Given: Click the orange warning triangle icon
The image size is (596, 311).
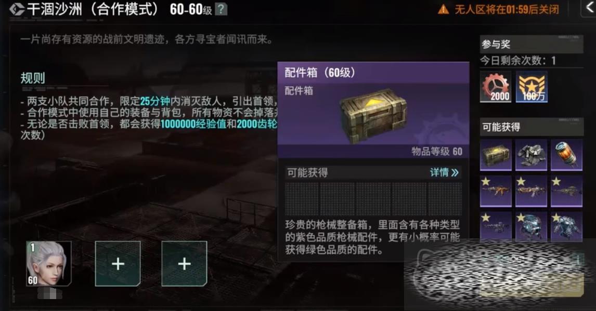Looking at the screenshot, I should coord(443,9).
